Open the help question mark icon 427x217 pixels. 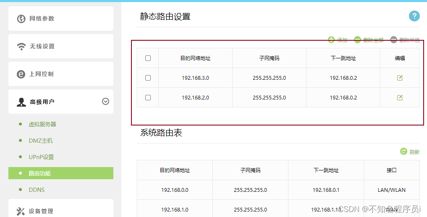414,16
